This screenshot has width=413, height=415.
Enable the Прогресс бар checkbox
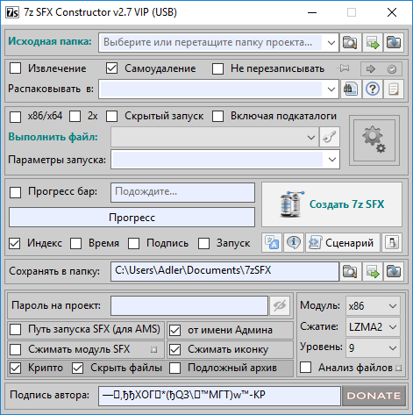coord(15,192)
